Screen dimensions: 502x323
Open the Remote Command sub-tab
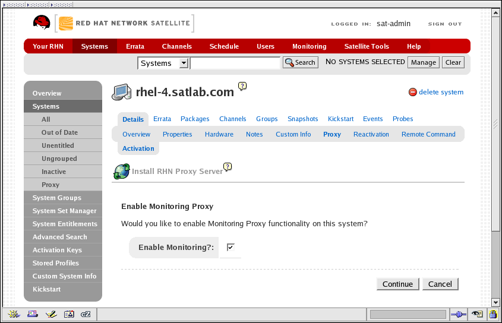[428, 134]
